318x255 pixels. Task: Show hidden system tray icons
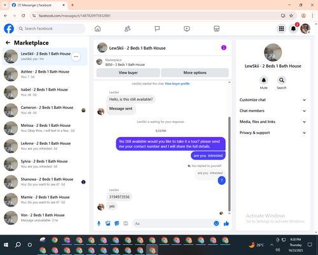click(272, 245)
